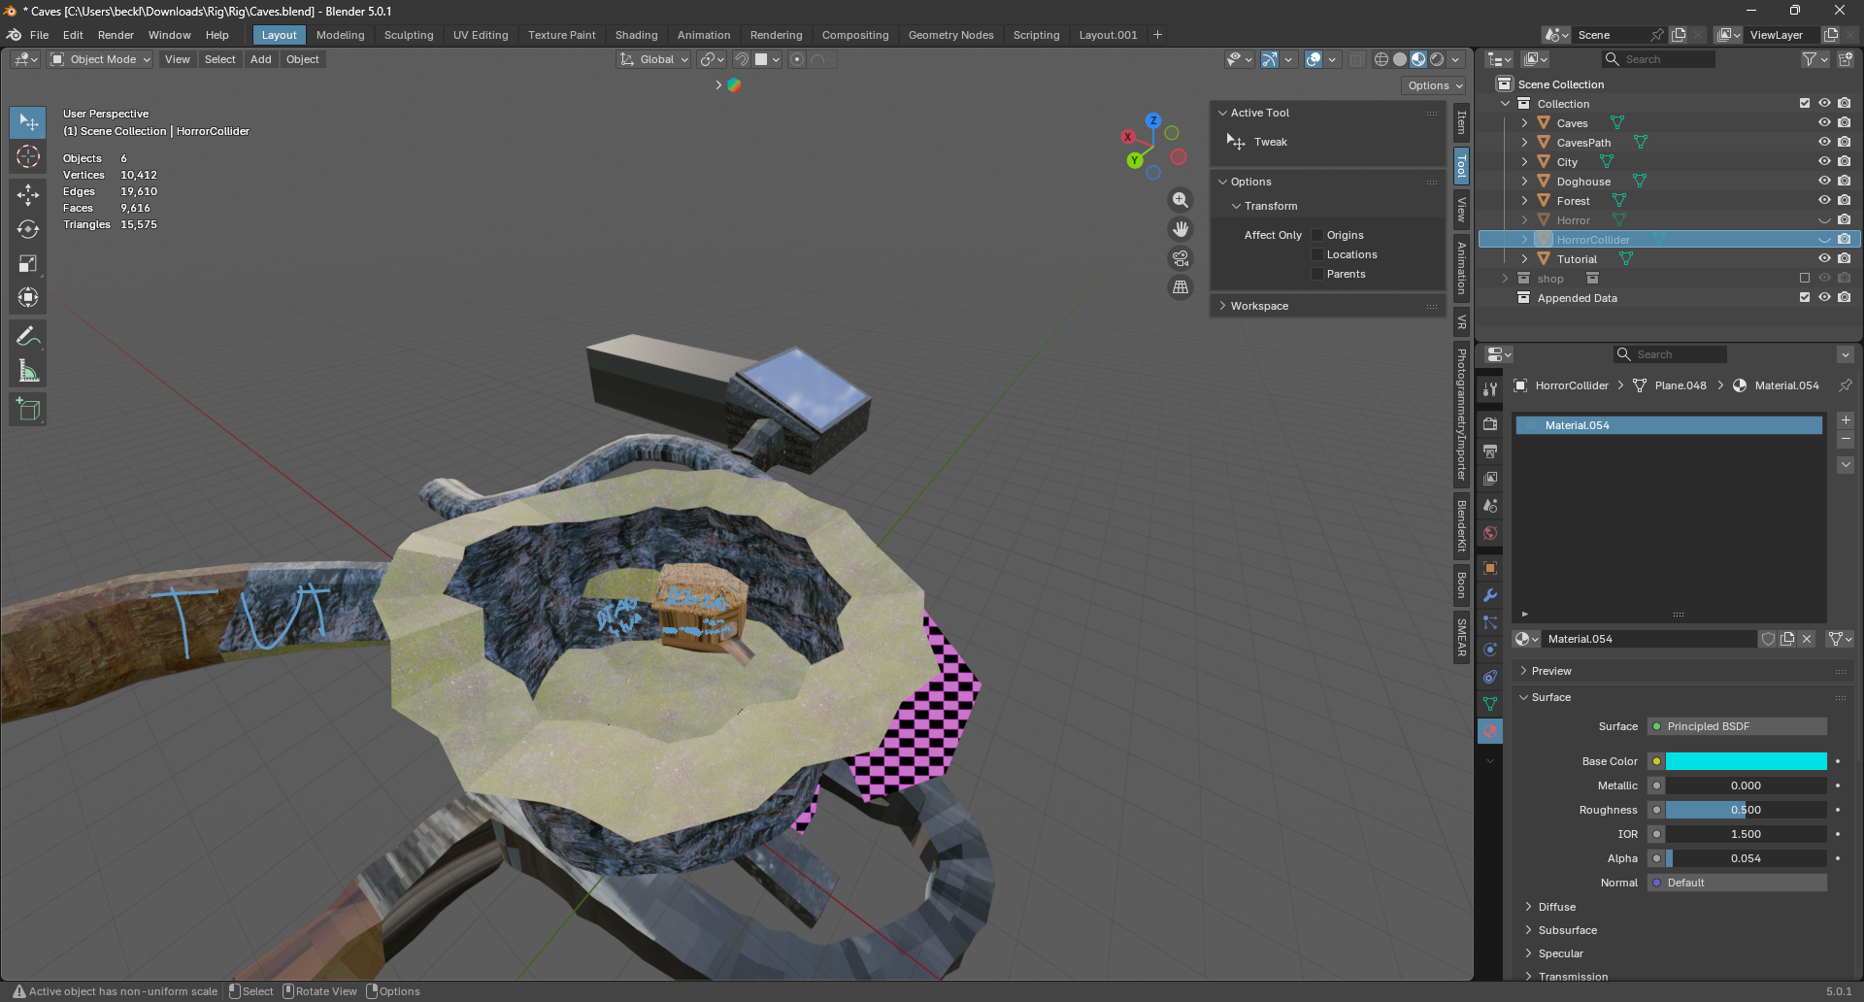Screen dimensions: 1864x1002
Task: Add a material slot with plus button
Action: click(1846, 420)
